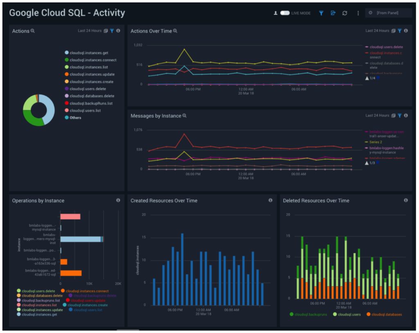Click the long light-blue bar in Operations by Instance
Screen dimensions: 419x333
[x=81, y=239]
